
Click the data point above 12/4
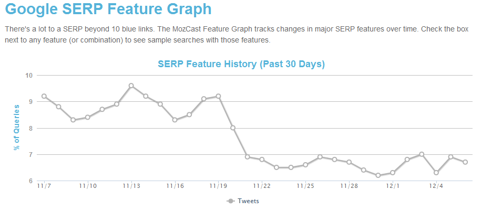point(436,173)
